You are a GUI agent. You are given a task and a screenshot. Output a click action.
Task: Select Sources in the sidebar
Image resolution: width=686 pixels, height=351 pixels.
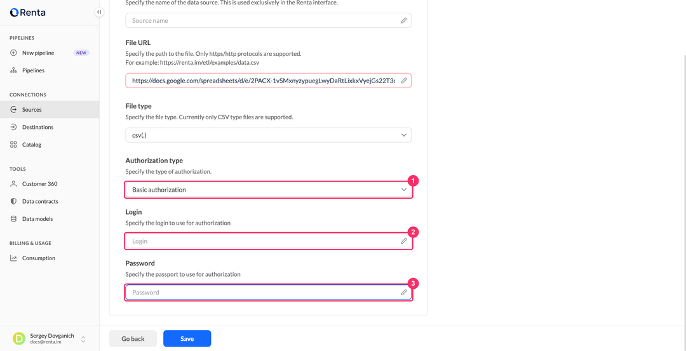coord(50,110)
